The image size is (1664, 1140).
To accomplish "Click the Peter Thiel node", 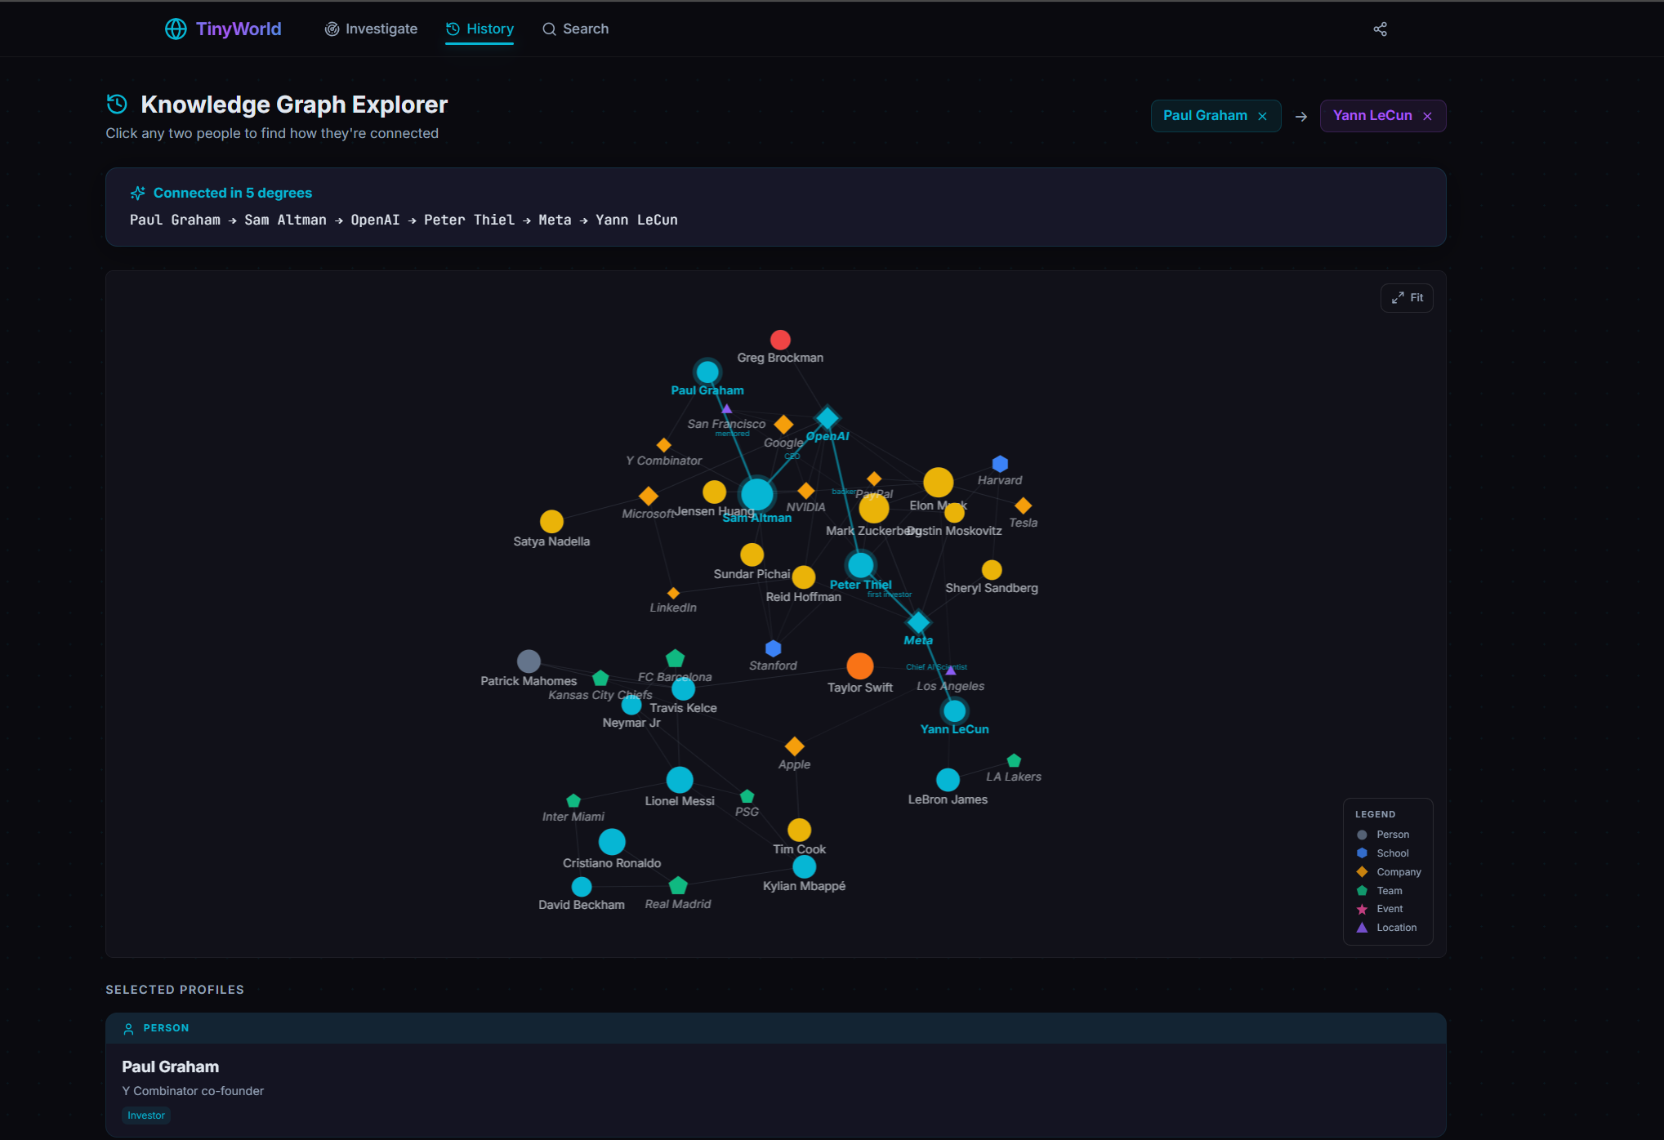I will click(860, 564).
